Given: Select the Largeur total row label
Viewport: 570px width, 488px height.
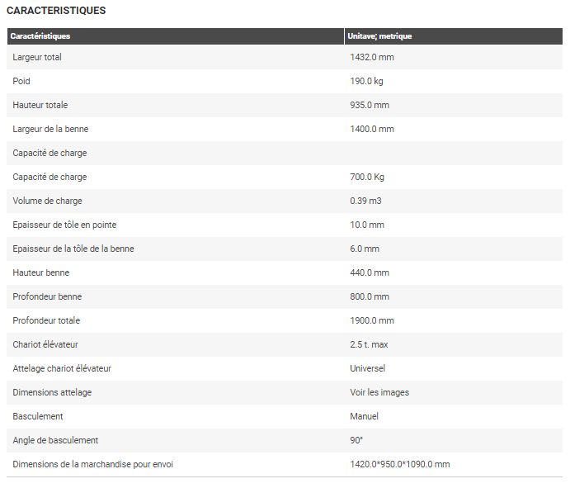Looking at the screenshot, I should click(37, 57).
